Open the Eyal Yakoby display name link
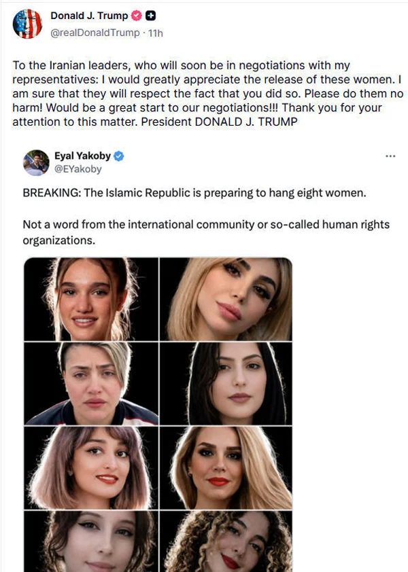The image size is (408, 572). tap(82, 156)
